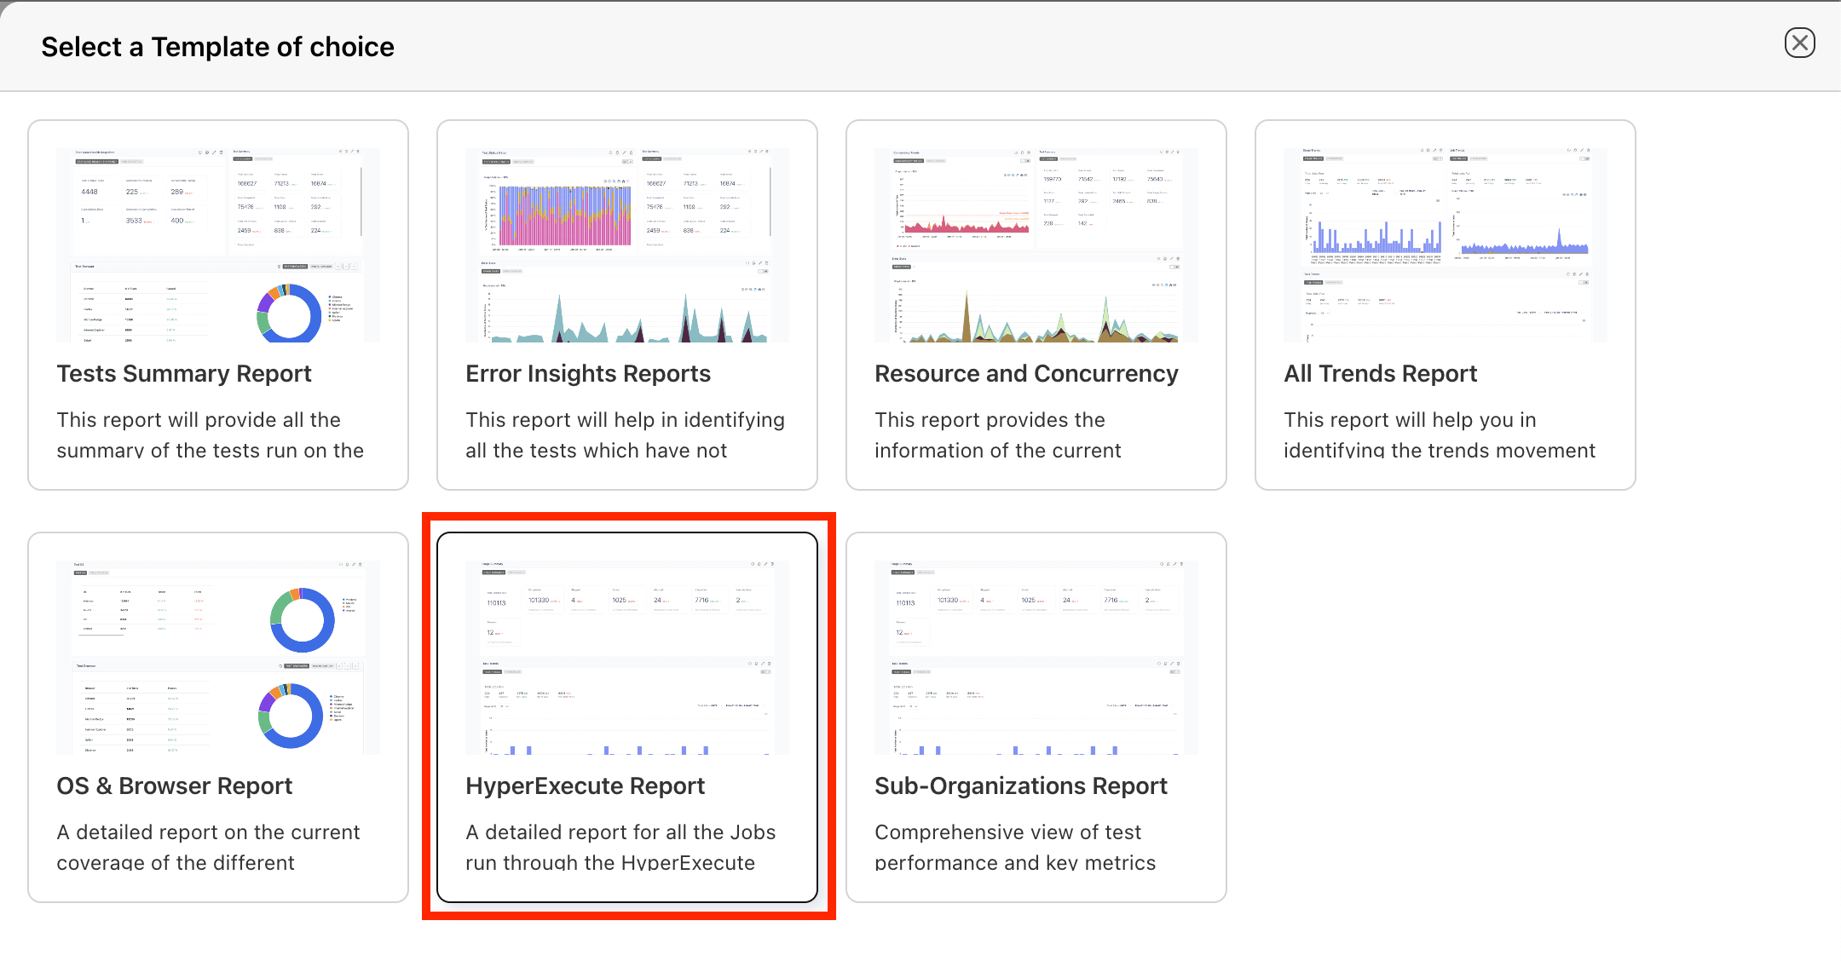Click the Error Insights Reports heading
The height and width of the screenshot is (961, 1841).
[x=588, y=374]
